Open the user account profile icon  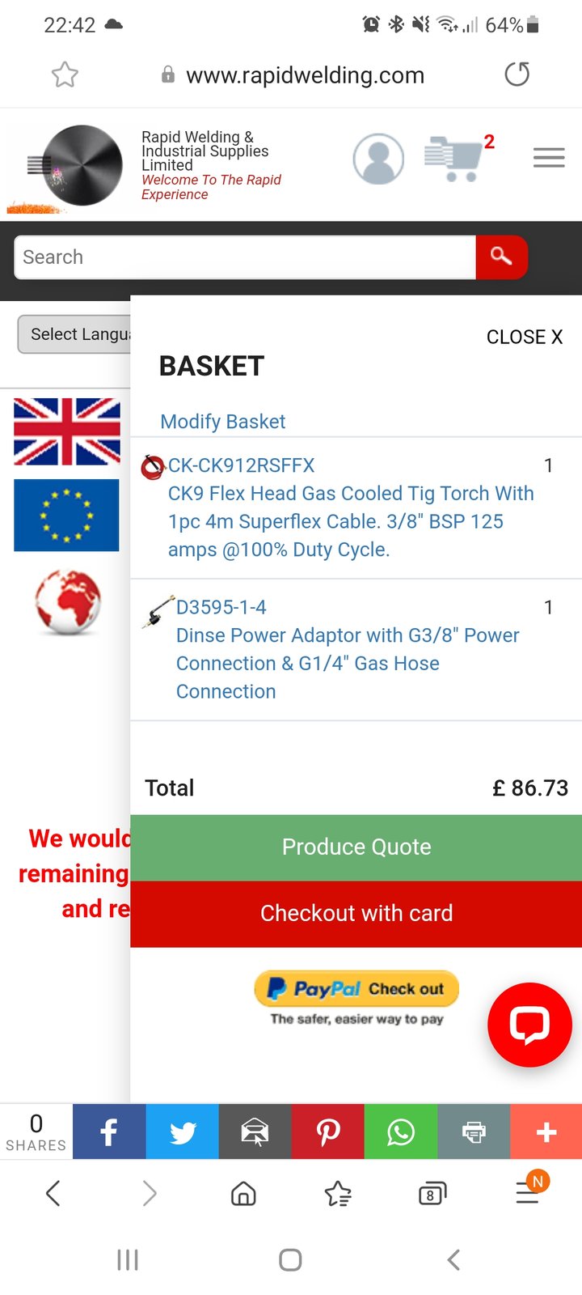[x=378, y=159]
